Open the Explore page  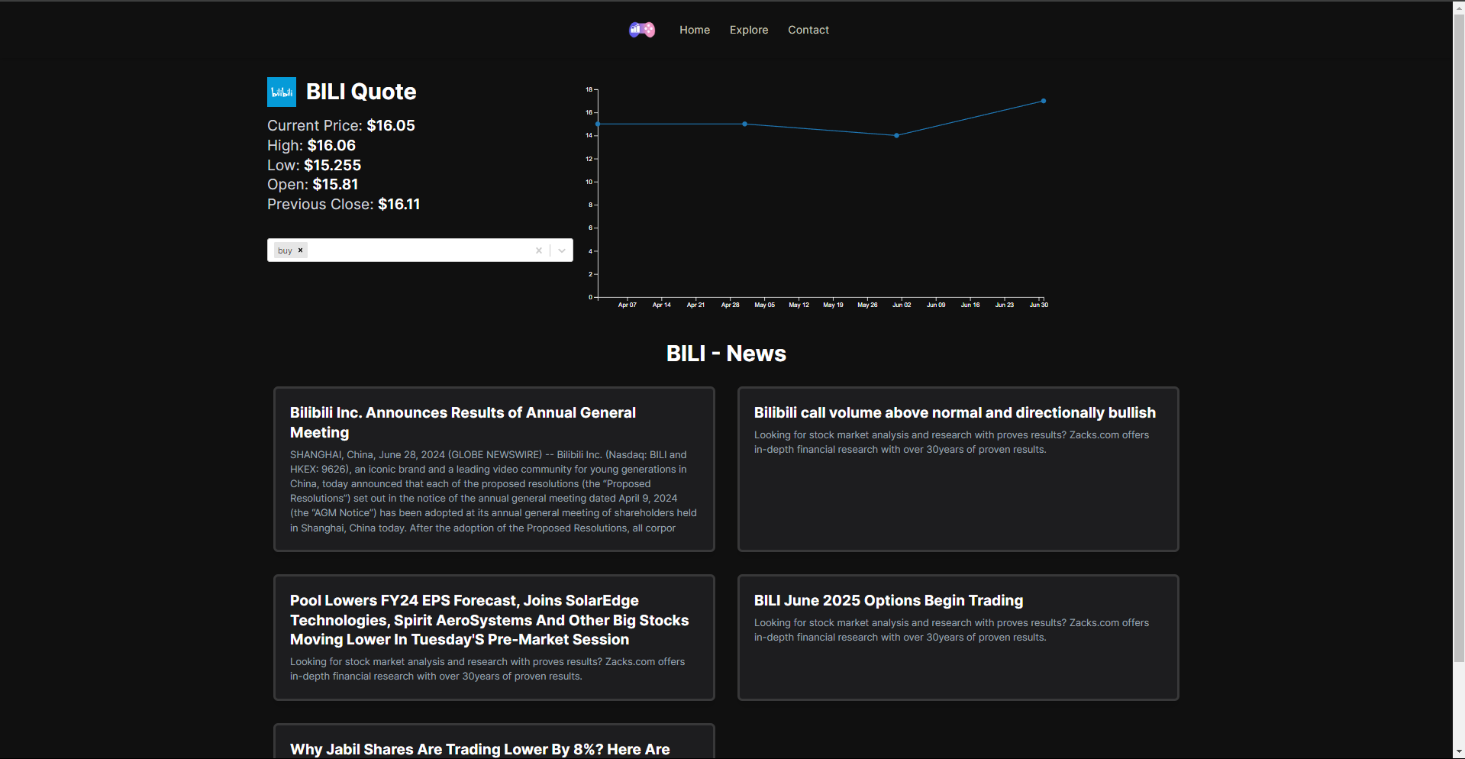[x=749, y=30]
